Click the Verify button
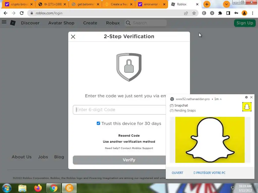The width and height of the screenshot is (258, 193). click(119, 160)
